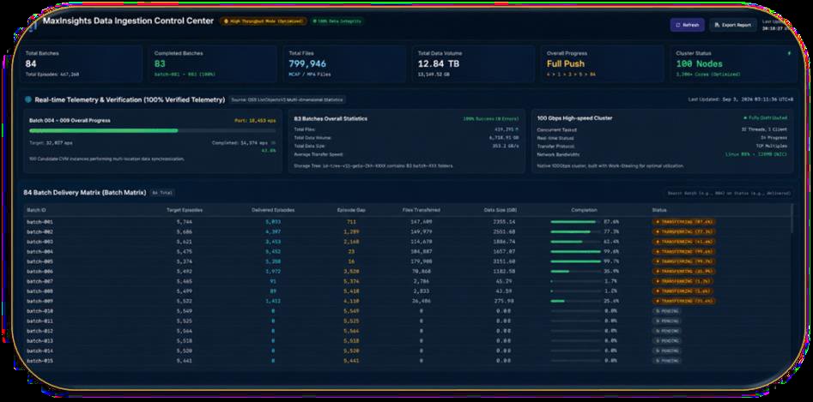The width and height of the screenshot is (813, 402).
Task: Click the 100% Success (0 Errors) label
Action: 490,118
